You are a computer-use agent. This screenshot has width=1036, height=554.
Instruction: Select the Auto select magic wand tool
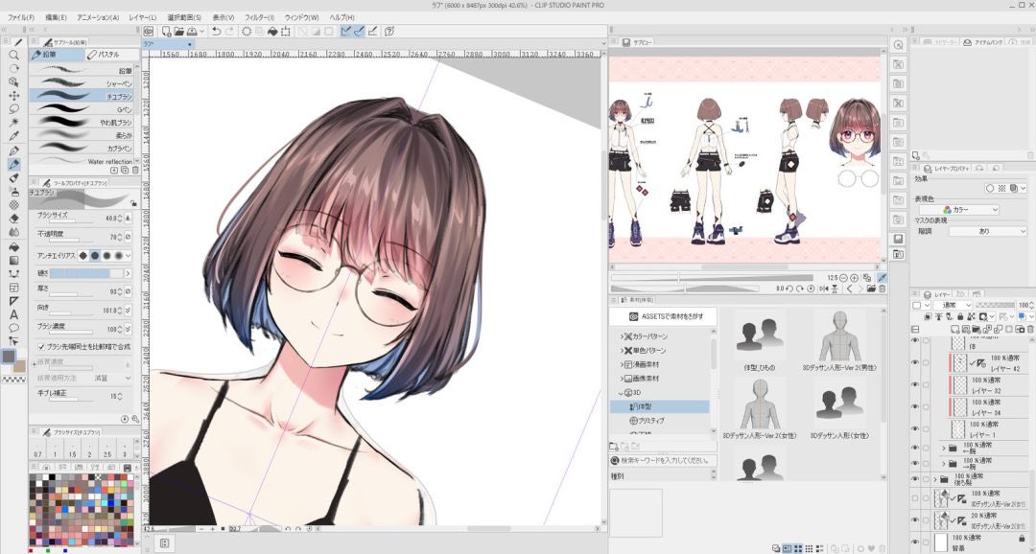[x=13, y=123]
